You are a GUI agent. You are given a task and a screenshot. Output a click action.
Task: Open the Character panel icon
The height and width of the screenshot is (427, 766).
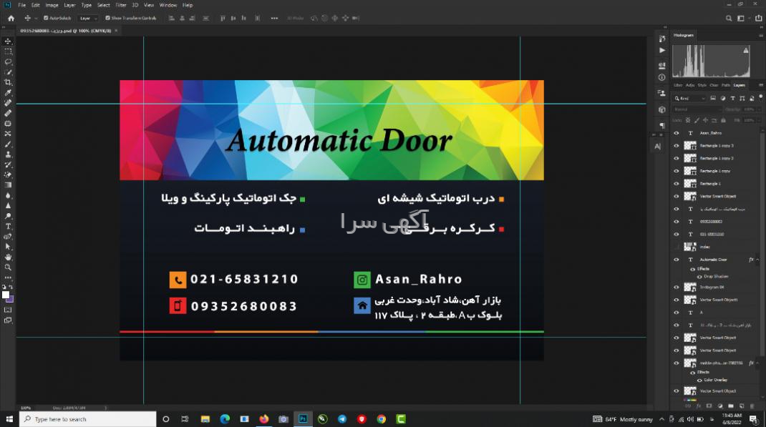pos(658,146)
